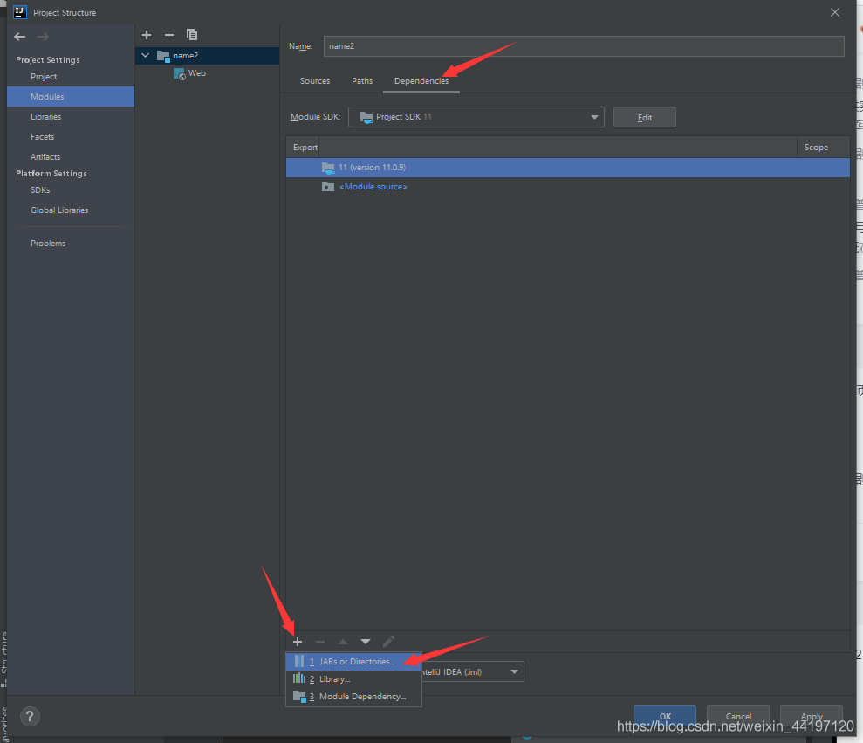The image size is (863, 743).
Task: Switch to the Paths tab
Action: pyautogui.click(x=362, y=81)
